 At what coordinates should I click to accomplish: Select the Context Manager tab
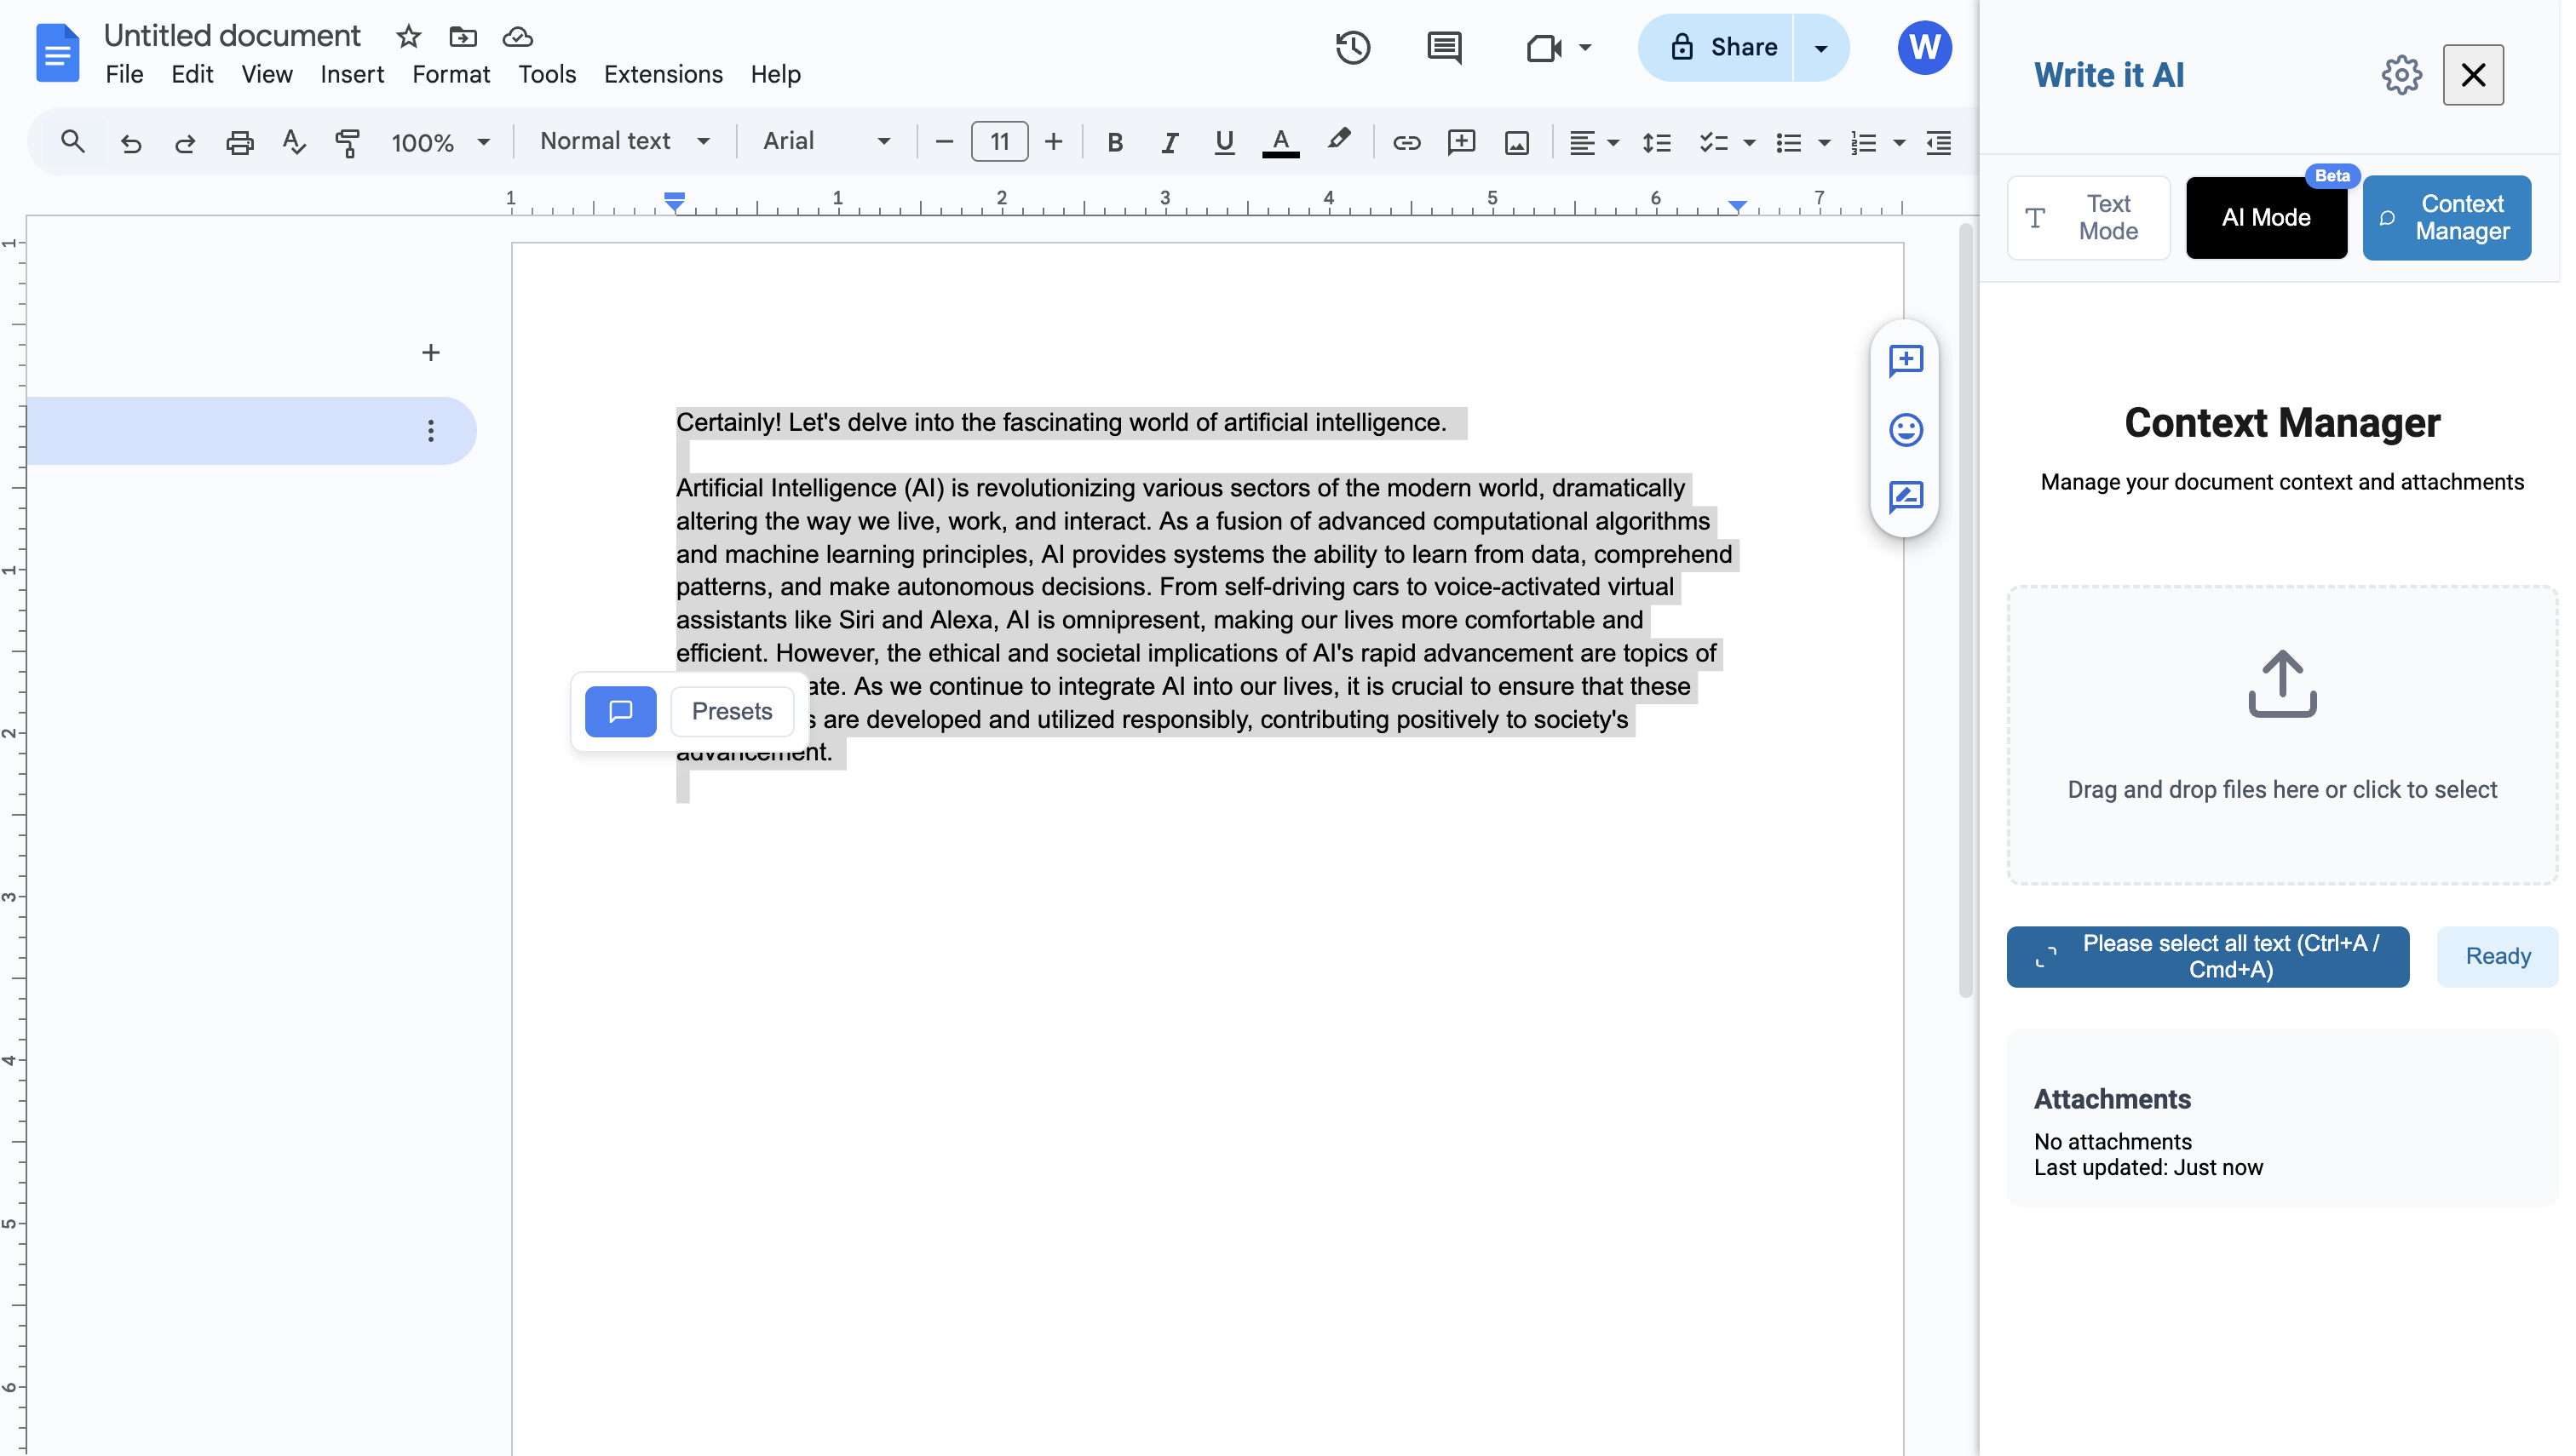tap(2447, 218)
